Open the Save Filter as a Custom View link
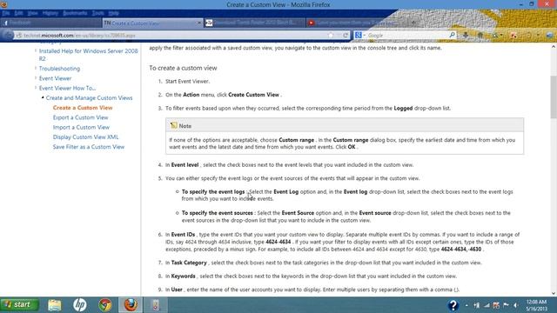Viewport: 557px width, 313px height. (89, 147)
